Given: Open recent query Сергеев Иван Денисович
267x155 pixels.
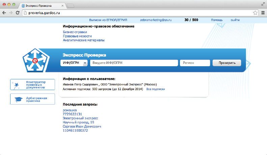Looking at the screenshot, I should point(82,126).
